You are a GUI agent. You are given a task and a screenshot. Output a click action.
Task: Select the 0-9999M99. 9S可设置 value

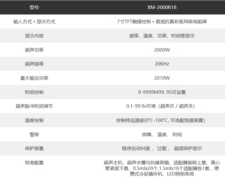162,92
